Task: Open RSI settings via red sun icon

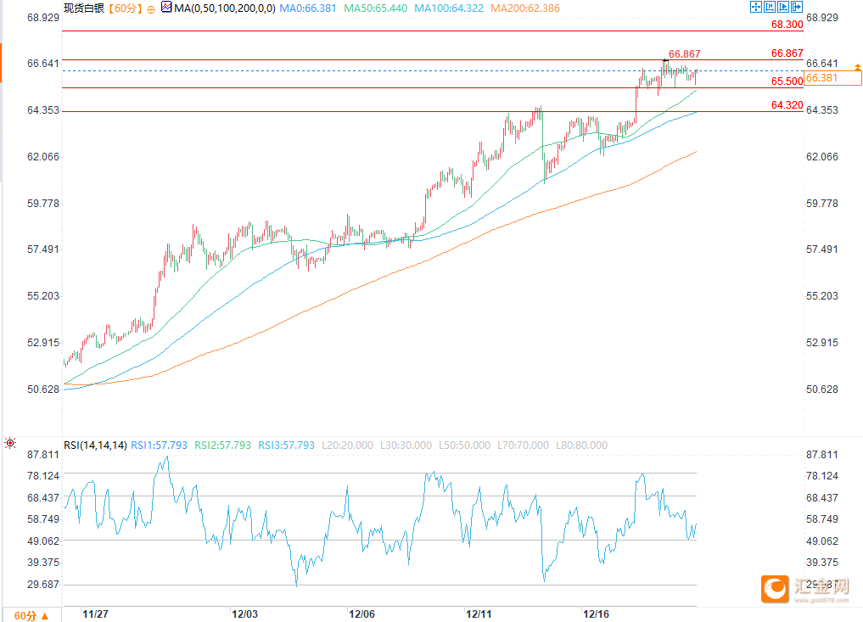Action: (x=10, y=443)
